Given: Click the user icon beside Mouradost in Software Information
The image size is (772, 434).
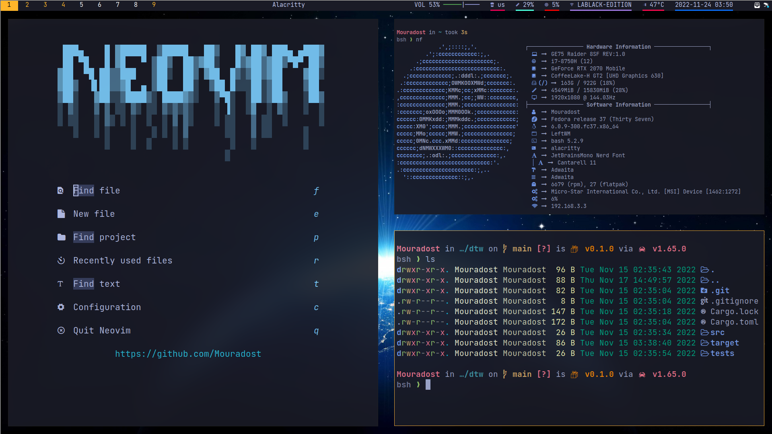Looking at the screenshot, I should 534,112.
